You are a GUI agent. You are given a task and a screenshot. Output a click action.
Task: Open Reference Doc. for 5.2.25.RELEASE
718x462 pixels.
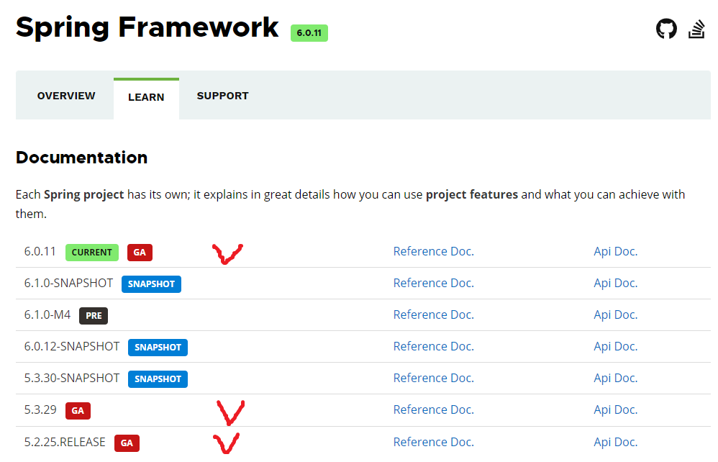coord(433,442)
